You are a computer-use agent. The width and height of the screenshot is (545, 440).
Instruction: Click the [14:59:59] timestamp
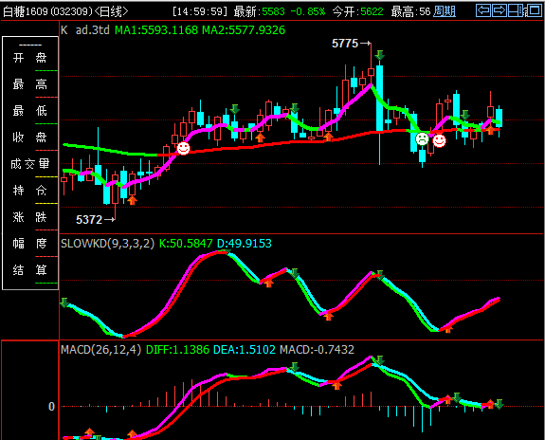(x=200, y=11)
